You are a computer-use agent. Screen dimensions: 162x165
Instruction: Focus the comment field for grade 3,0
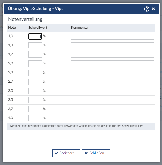point(112,91)
